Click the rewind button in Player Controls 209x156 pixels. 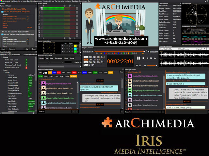tap(147, 58)
